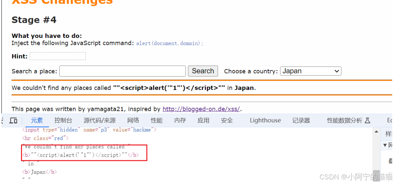394x183 pixels.
Task: Select the <b>Japan</b> DOM node
Action: (x=39, y=172)
